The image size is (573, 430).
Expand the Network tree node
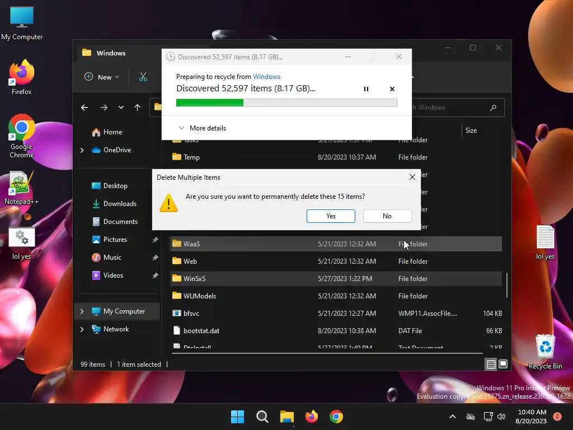(x=82, y=329)
